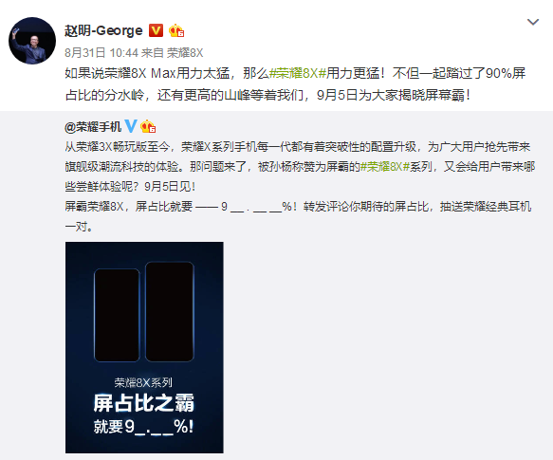Image resolution: width=553 pixels, height=460 pixels.
Task: Click the shorter left phone in the poster
Action: click(x=117, y=315)
